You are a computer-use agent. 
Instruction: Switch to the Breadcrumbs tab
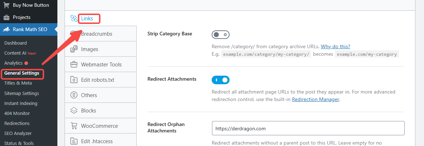[96, 34]
